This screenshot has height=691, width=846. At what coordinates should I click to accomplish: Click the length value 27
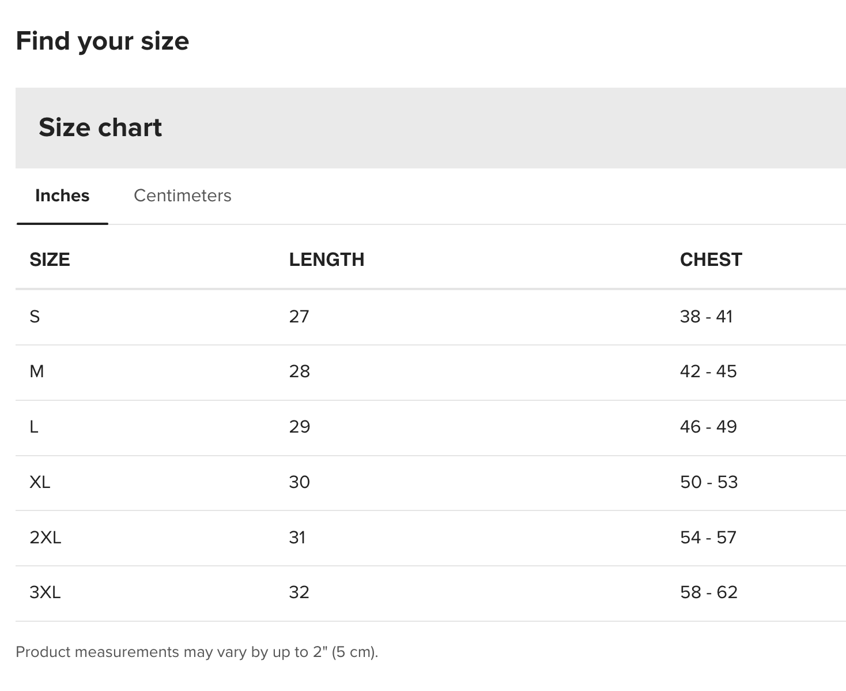point(299,316)
